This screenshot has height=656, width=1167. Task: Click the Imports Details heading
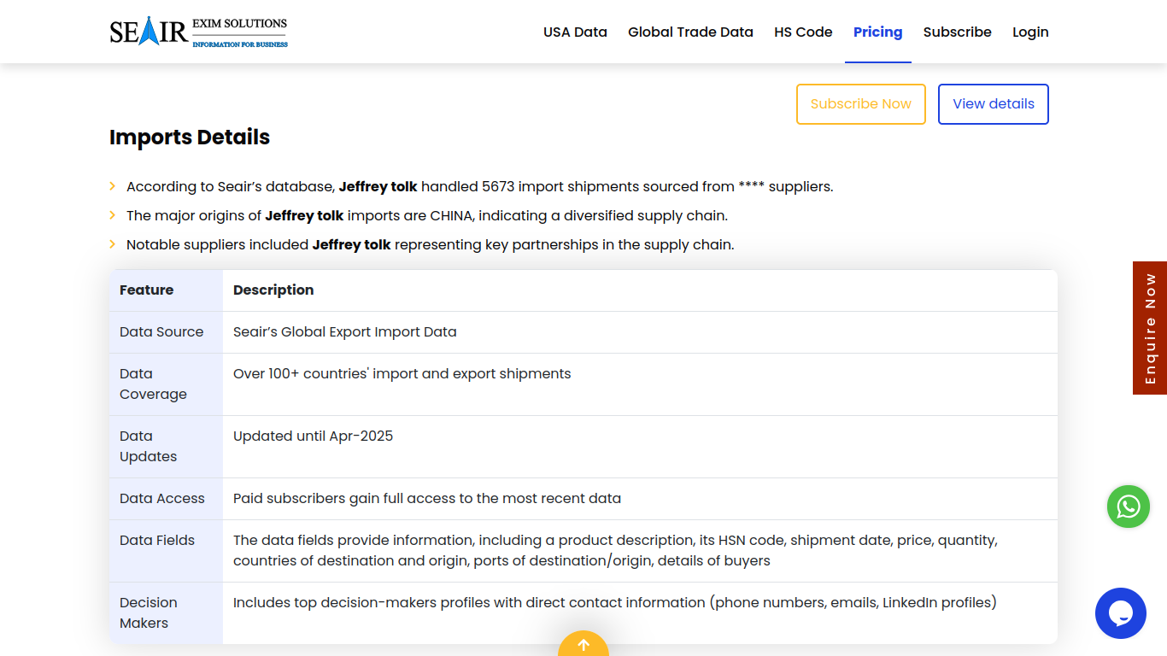[190, 137]
